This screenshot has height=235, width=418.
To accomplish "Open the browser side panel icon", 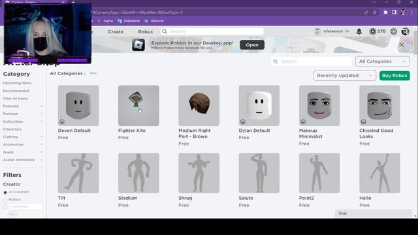I will coord(394,12).
